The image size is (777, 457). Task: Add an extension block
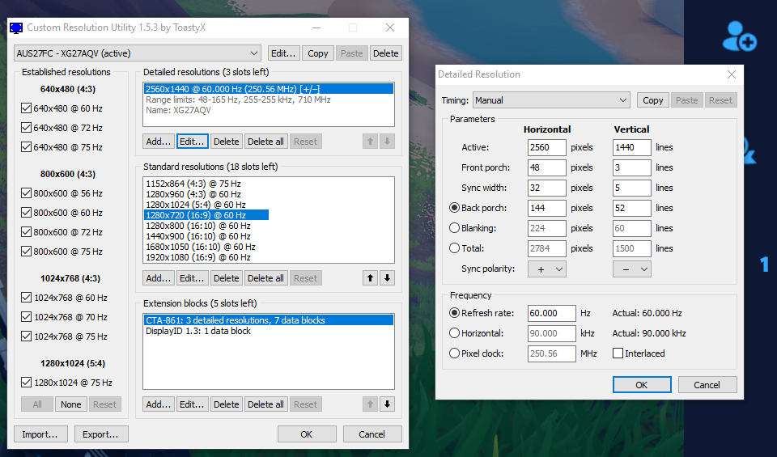(159, 404)
